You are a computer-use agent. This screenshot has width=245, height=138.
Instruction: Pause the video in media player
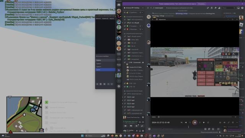(195, 123)
